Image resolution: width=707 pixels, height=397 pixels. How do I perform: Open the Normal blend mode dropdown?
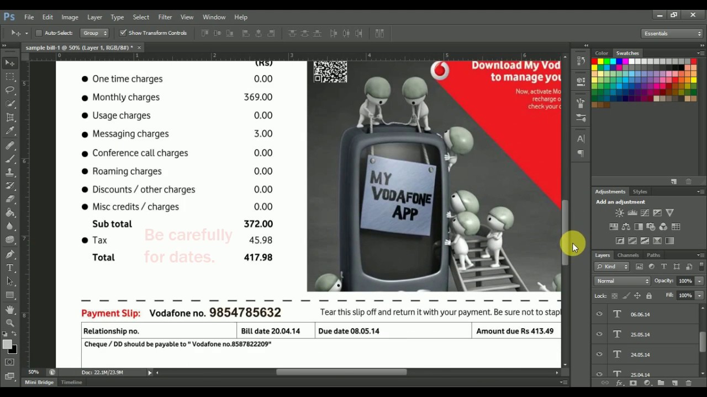tap(622, 281)
